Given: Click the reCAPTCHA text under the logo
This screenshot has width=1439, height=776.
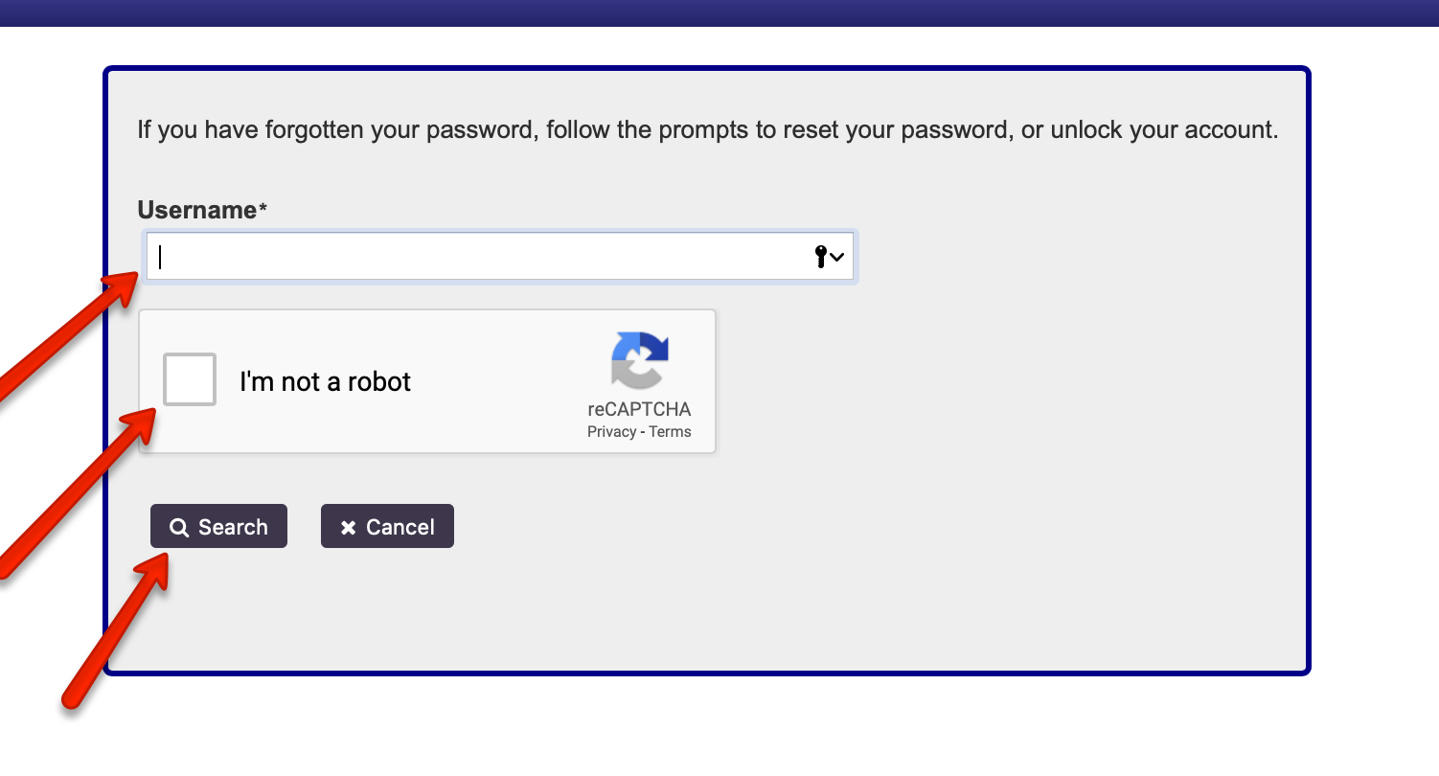Looking at the screenshot, I should (639, 409).
